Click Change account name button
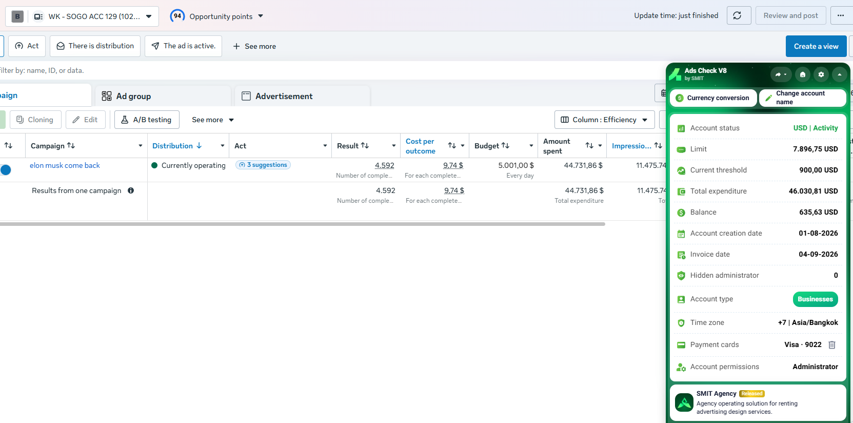The width and height of the screenshot is (853, 423). [x=802, y=98]
